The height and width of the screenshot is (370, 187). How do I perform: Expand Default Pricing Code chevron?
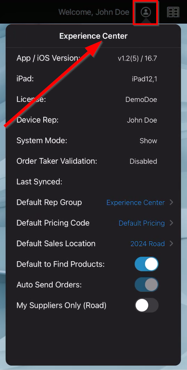point(172,223)
